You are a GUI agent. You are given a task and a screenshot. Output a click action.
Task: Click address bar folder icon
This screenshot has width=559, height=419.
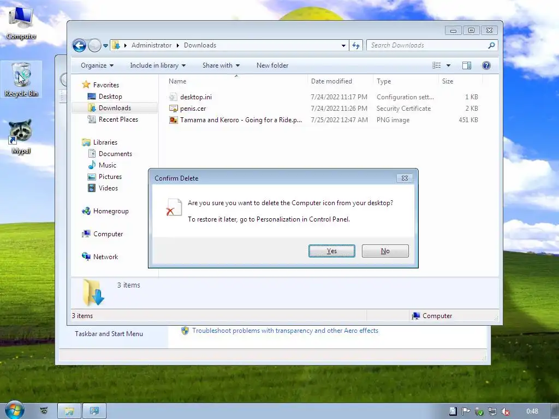click(x=116, y=45)
